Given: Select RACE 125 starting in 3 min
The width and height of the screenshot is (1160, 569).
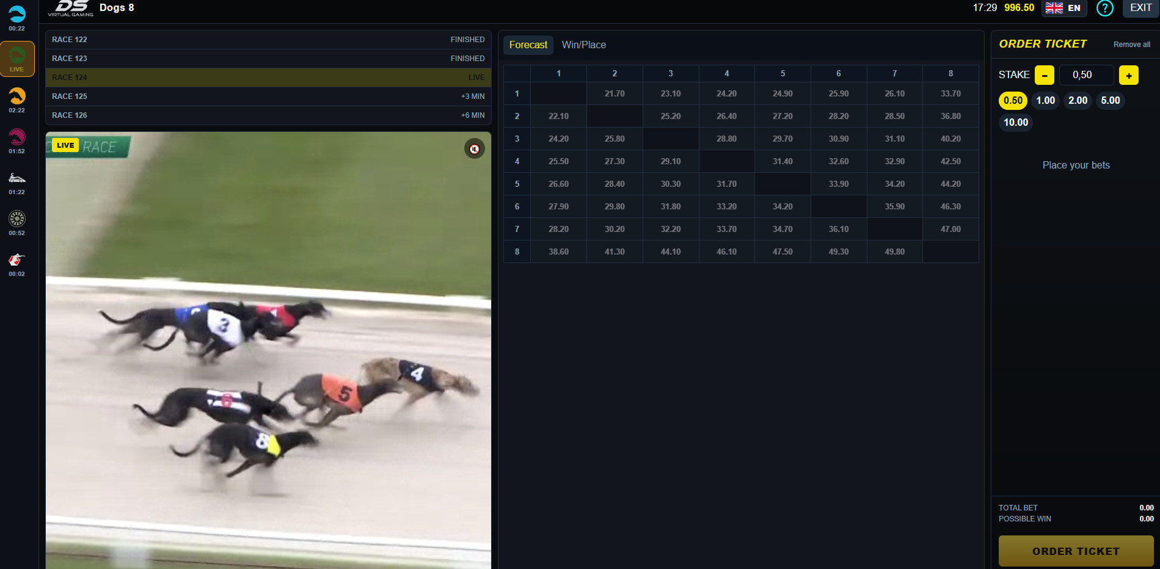Looking at the screenshot, I should point(268,96).
